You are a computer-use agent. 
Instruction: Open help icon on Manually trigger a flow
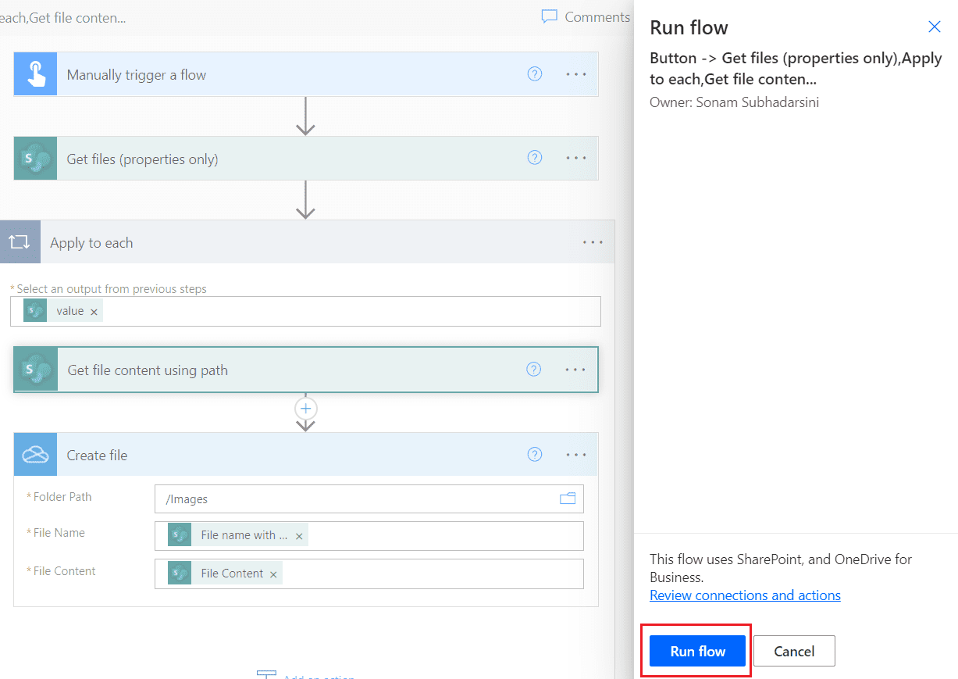[x=535, y=73]
